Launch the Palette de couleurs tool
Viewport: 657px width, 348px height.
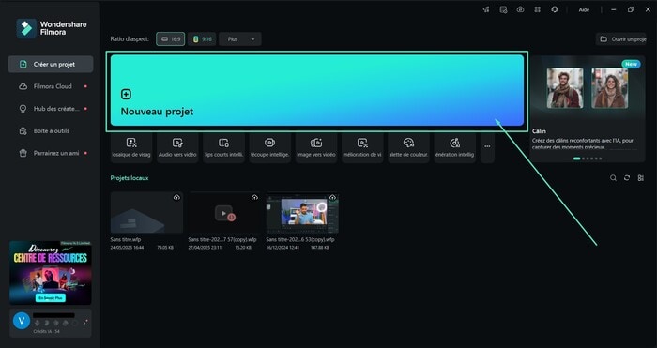(408, 147)
